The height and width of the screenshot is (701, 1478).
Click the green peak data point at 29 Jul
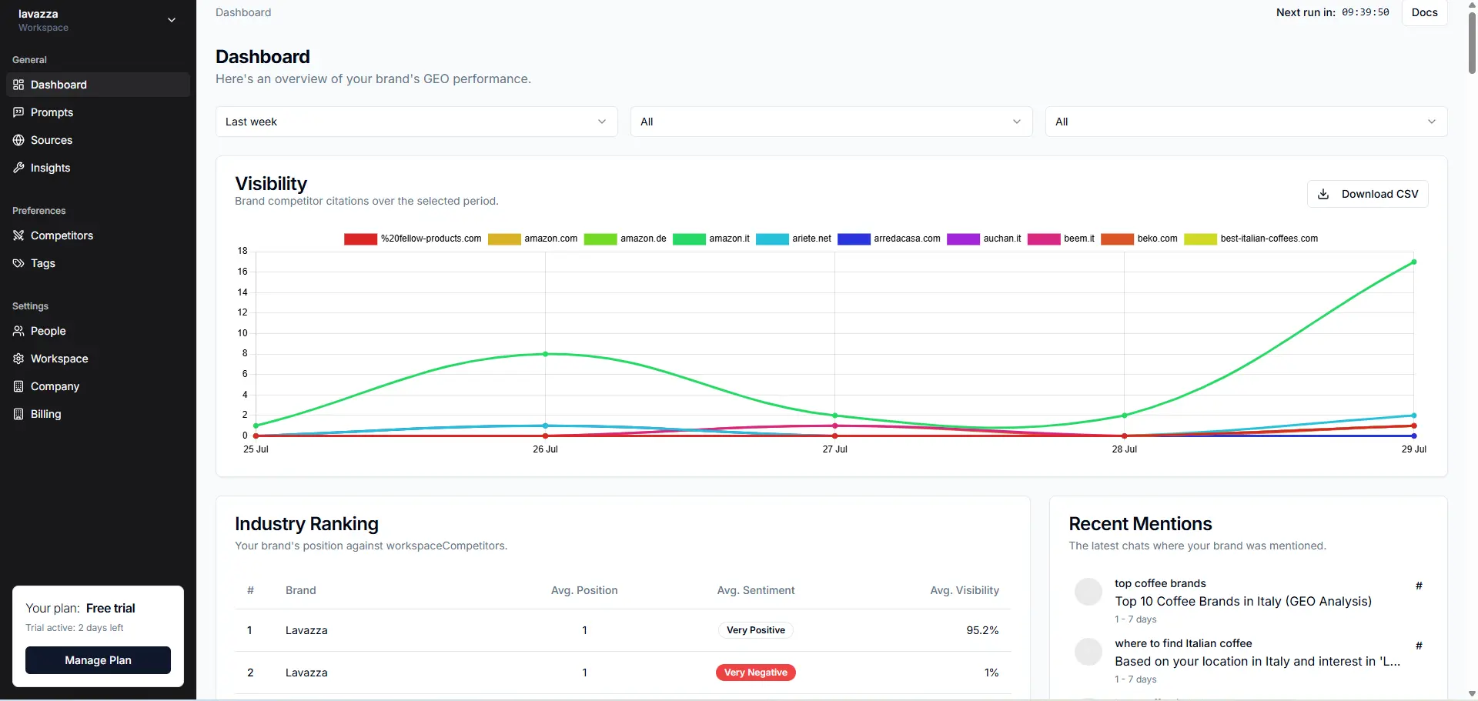1413,262
